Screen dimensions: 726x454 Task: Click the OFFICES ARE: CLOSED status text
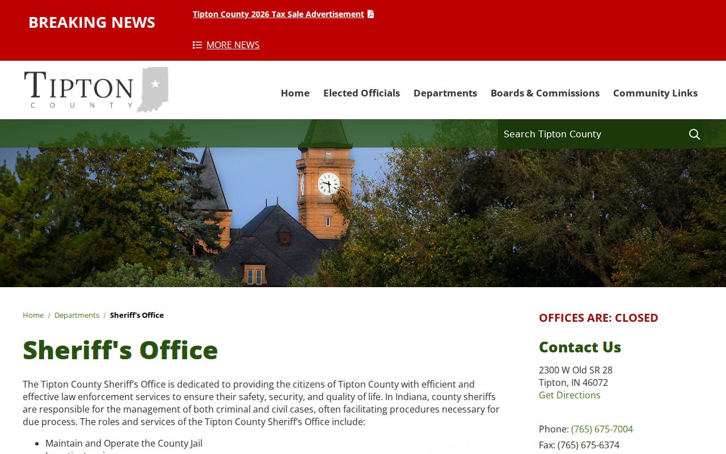(x=598, y=318)
